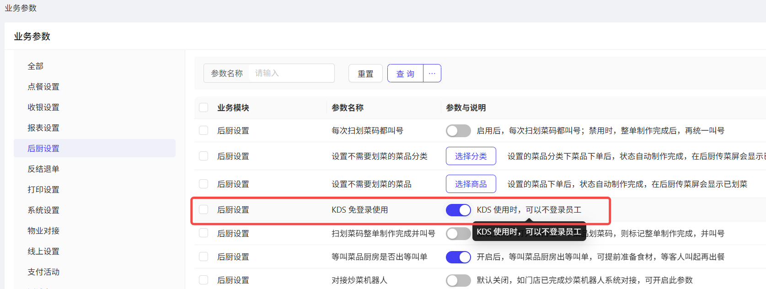Check the KDS 免登录使用 row checkbox
766x289 pixels.
(204, 210)
